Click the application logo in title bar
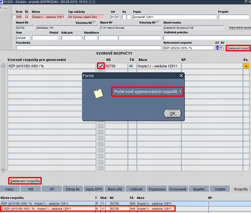The image size is (251, 213). pyautogui.click(x=2, y=2)
